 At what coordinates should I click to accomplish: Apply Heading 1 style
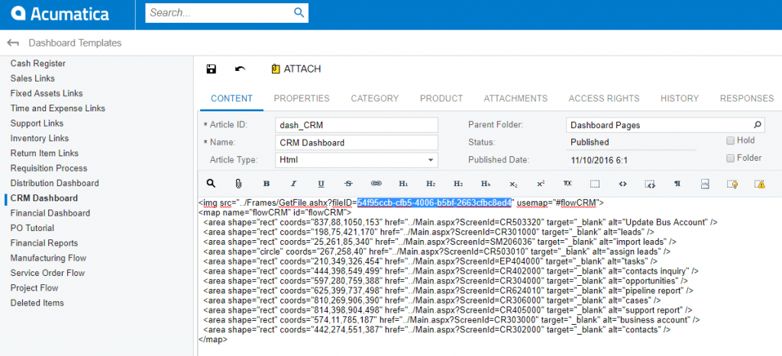(403, 184)
